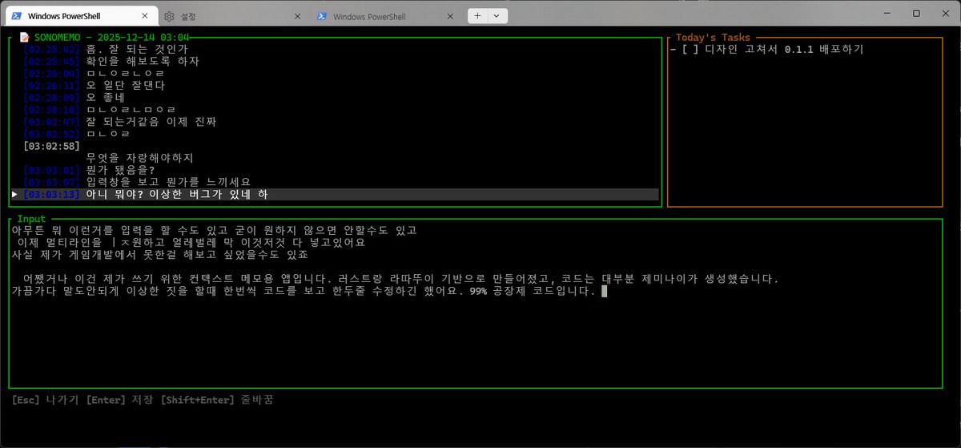Viewport: 961px width, 448px height.
Task: Click input line starting 이제 멀티라인을
Action: pos(191,242)
